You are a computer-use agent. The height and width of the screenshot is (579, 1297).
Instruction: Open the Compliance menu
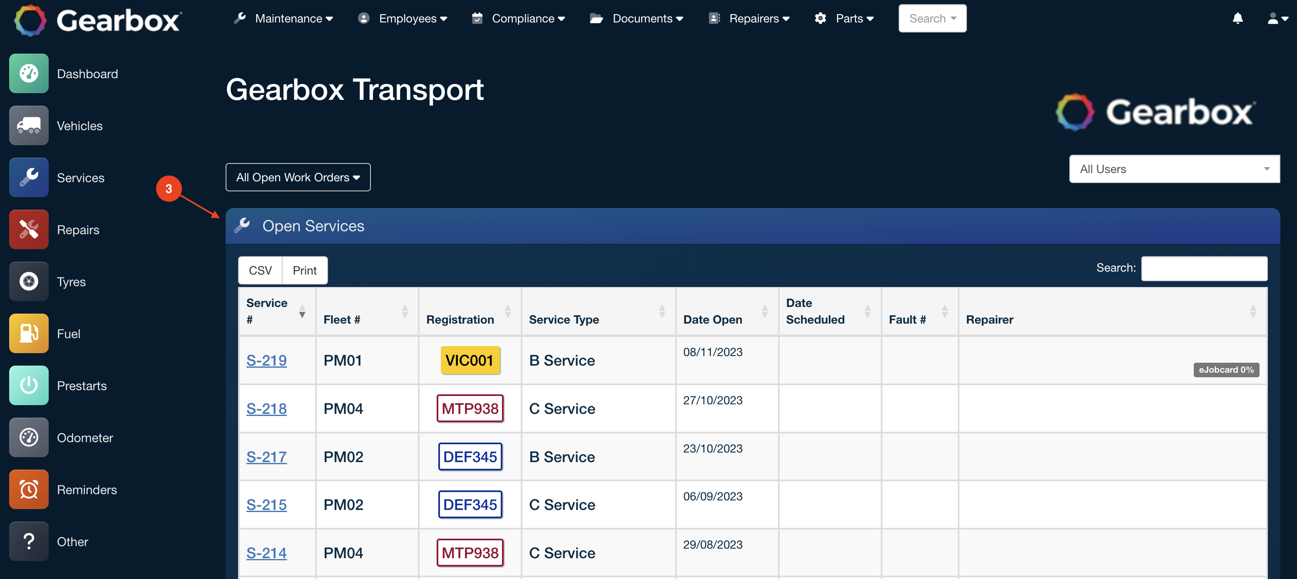click(x=518, y=19)
